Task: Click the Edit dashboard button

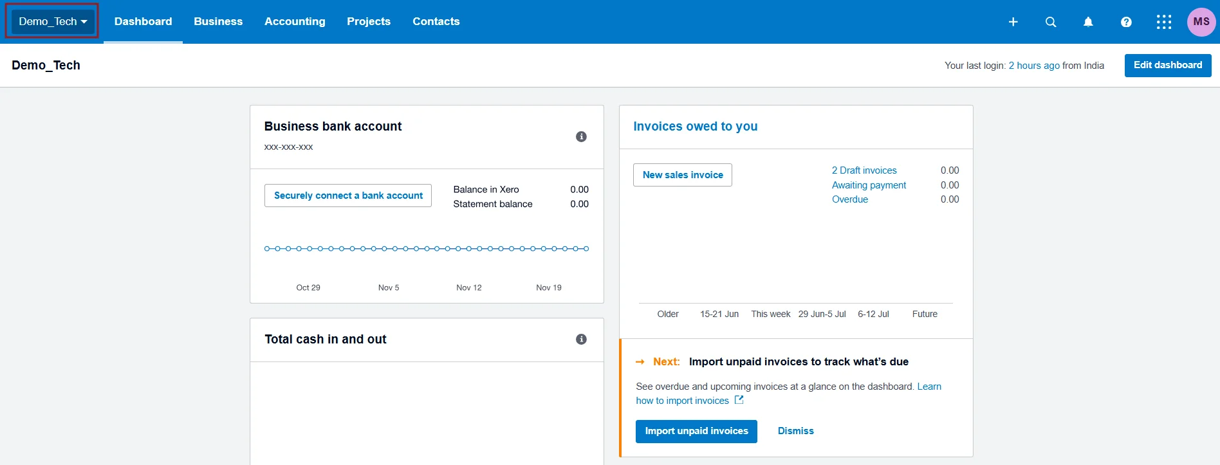Action: pos(1167,65)
